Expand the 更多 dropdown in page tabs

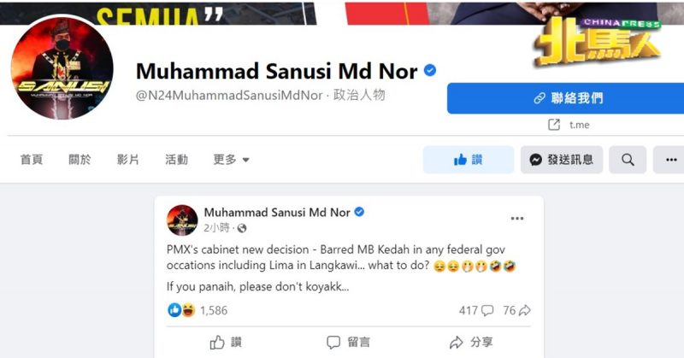pyautogui.click(x=231, y=160)
